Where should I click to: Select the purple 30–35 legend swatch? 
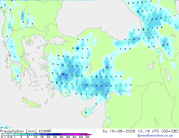point(64,134)
